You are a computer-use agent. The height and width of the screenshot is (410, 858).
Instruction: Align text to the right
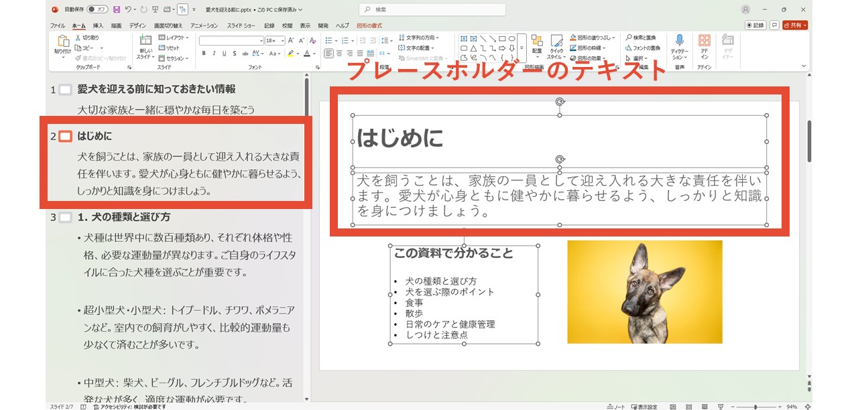350,53
